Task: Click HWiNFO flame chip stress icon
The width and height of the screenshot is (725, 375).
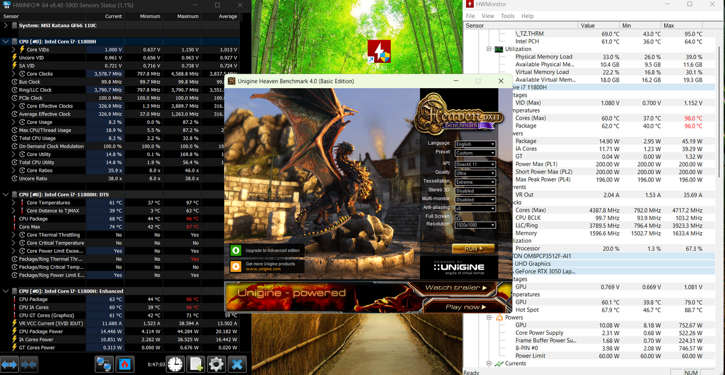Action: 124,365
